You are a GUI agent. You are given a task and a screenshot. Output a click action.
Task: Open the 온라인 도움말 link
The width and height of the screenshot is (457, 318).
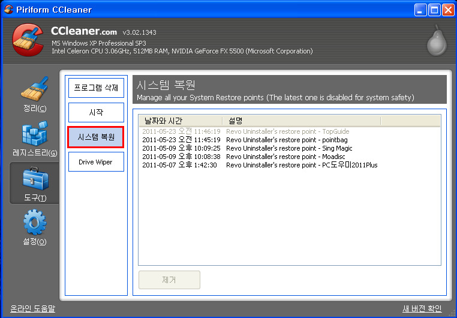(x=32, y=308)
